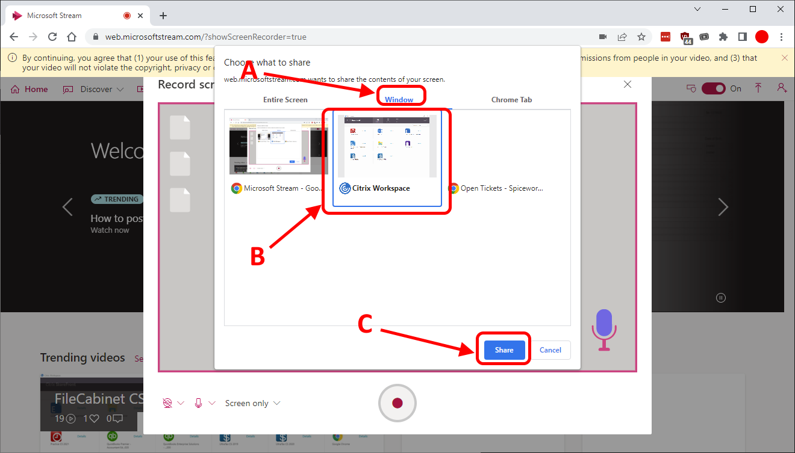Show next carousel slide
The image size is (795, 453).
point(723,207)
